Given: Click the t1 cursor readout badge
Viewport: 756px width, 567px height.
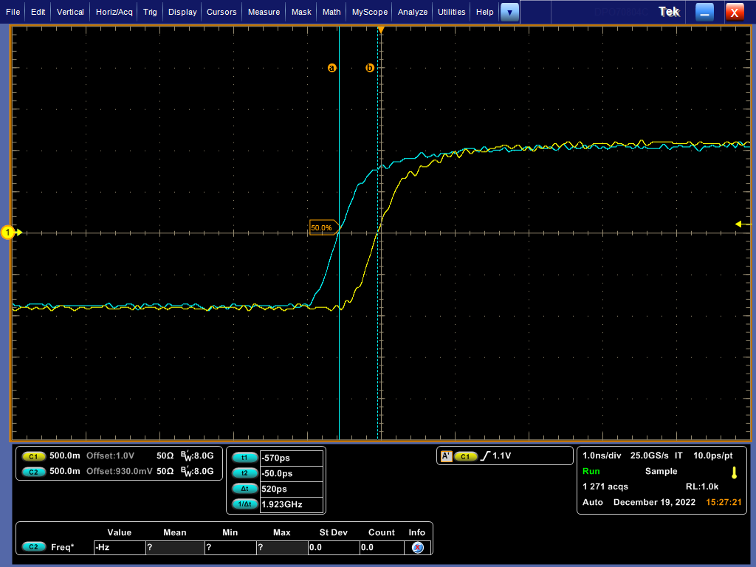Looking at the screenshot, I should (244, 458).
